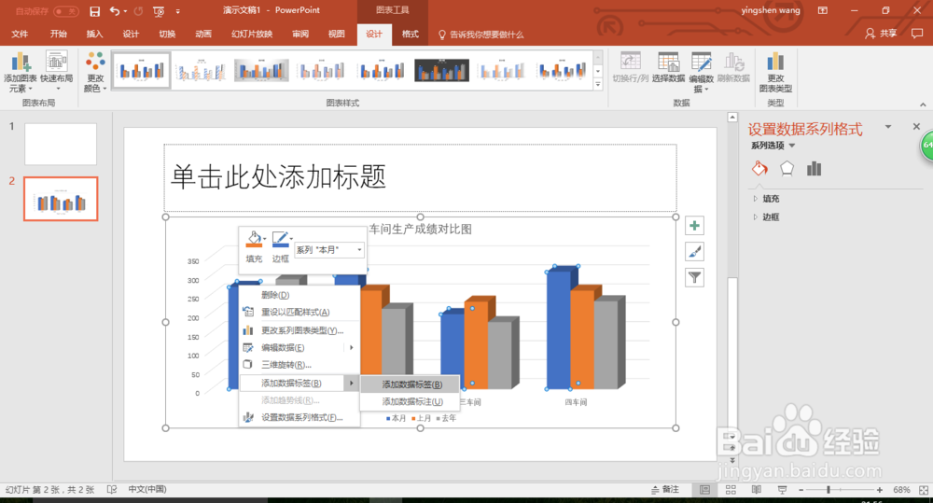Image resolution: width=933 pixels, height=503 pixels.
Task: Click the zoom out minus button
Action: click(x=801, y=489)
